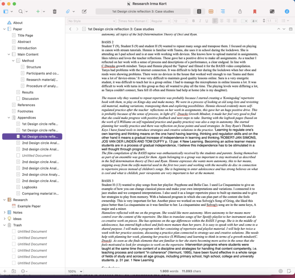Click the Share export icon
Viewport: 295px width, 278px height.
tap(240, 12)
